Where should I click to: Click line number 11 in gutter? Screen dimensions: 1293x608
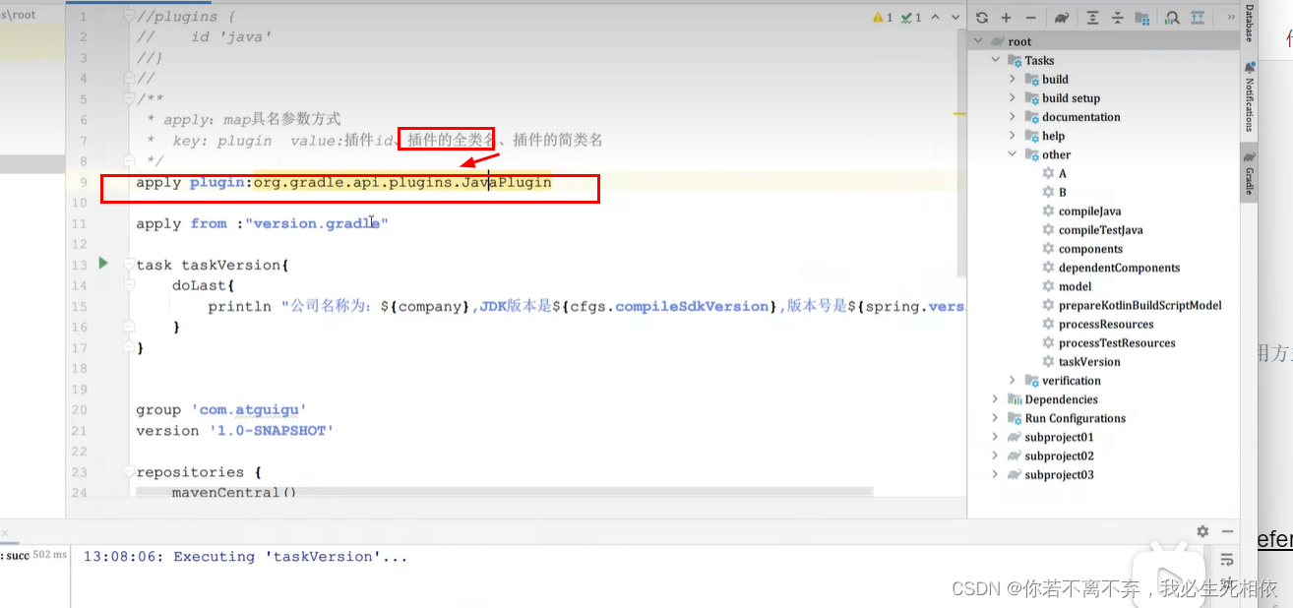(81, 223)
